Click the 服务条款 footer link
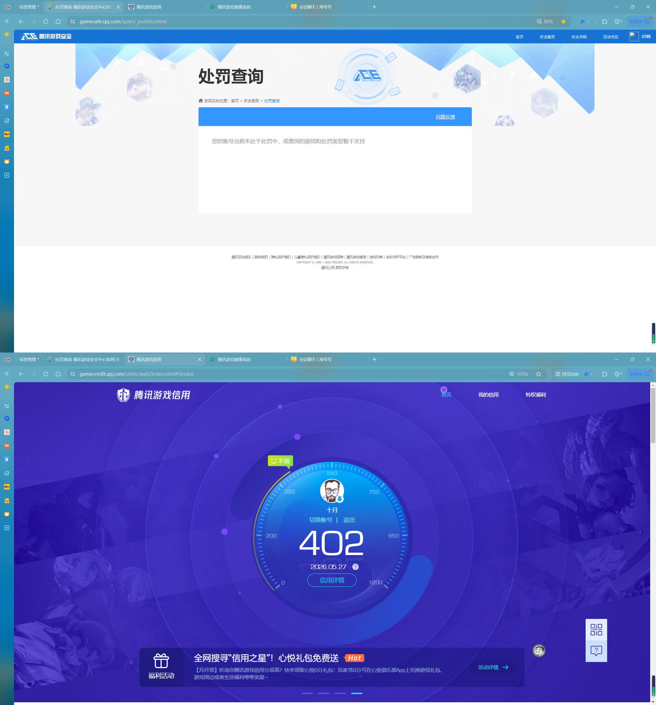The image size is (656, 705). point(261,257)
